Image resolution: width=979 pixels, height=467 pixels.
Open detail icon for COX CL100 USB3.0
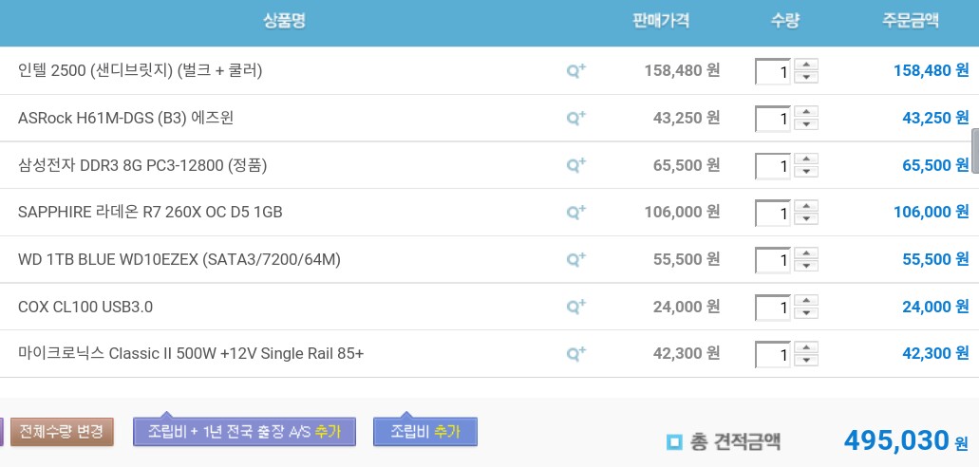[x=575, y=307]
